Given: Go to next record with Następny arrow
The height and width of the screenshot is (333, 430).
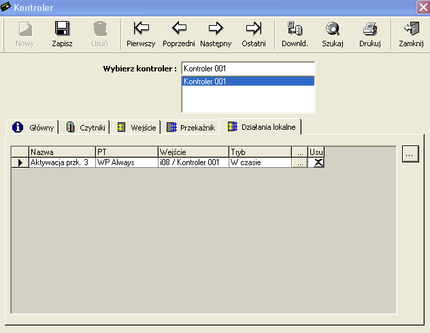Looking at the screenshot, I should click(216, 28).
